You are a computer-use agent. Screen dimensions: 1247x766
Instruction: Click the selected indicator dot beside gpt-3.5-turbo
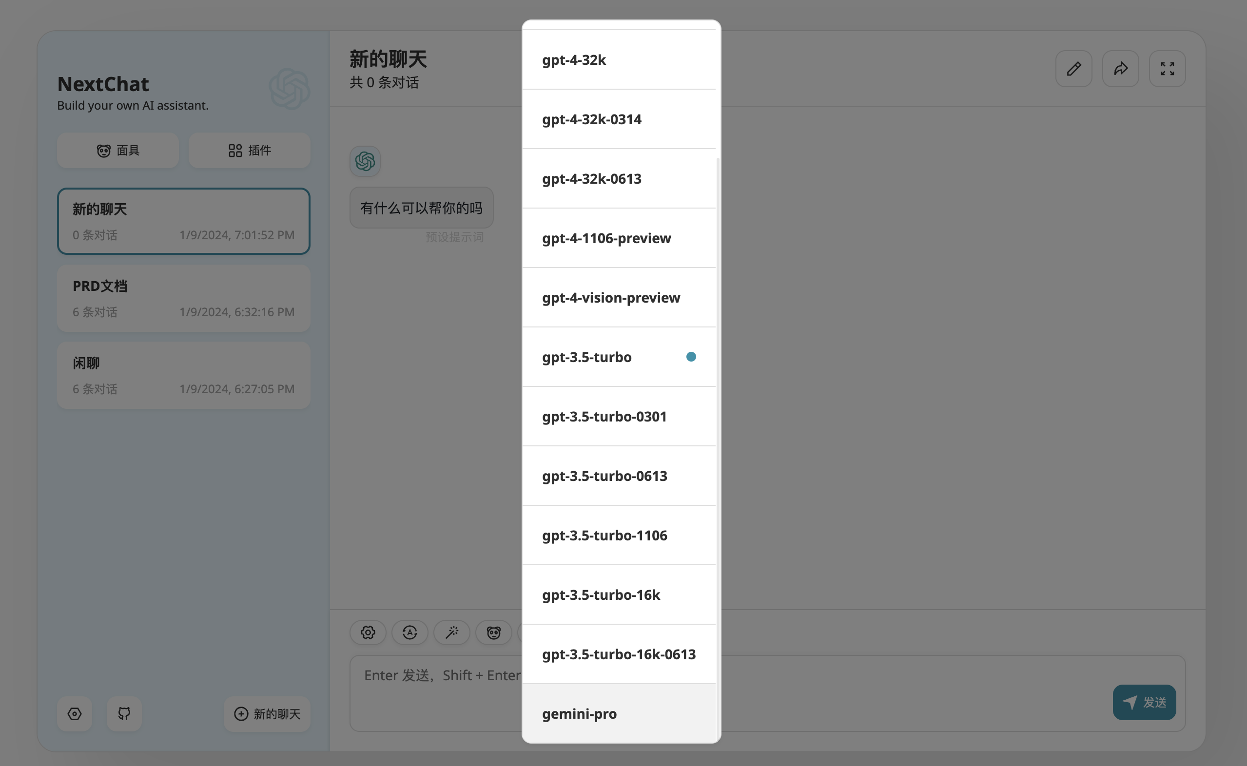click(x=691, y=357)
